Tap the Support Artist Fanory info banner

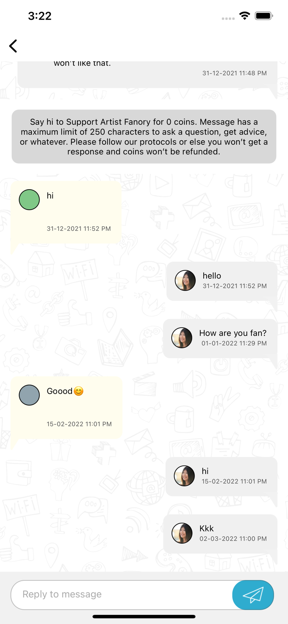tap(144, 137)
